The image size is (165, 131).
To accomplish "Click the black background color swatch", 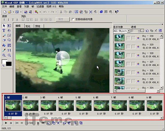I will (x=9, y=64).
